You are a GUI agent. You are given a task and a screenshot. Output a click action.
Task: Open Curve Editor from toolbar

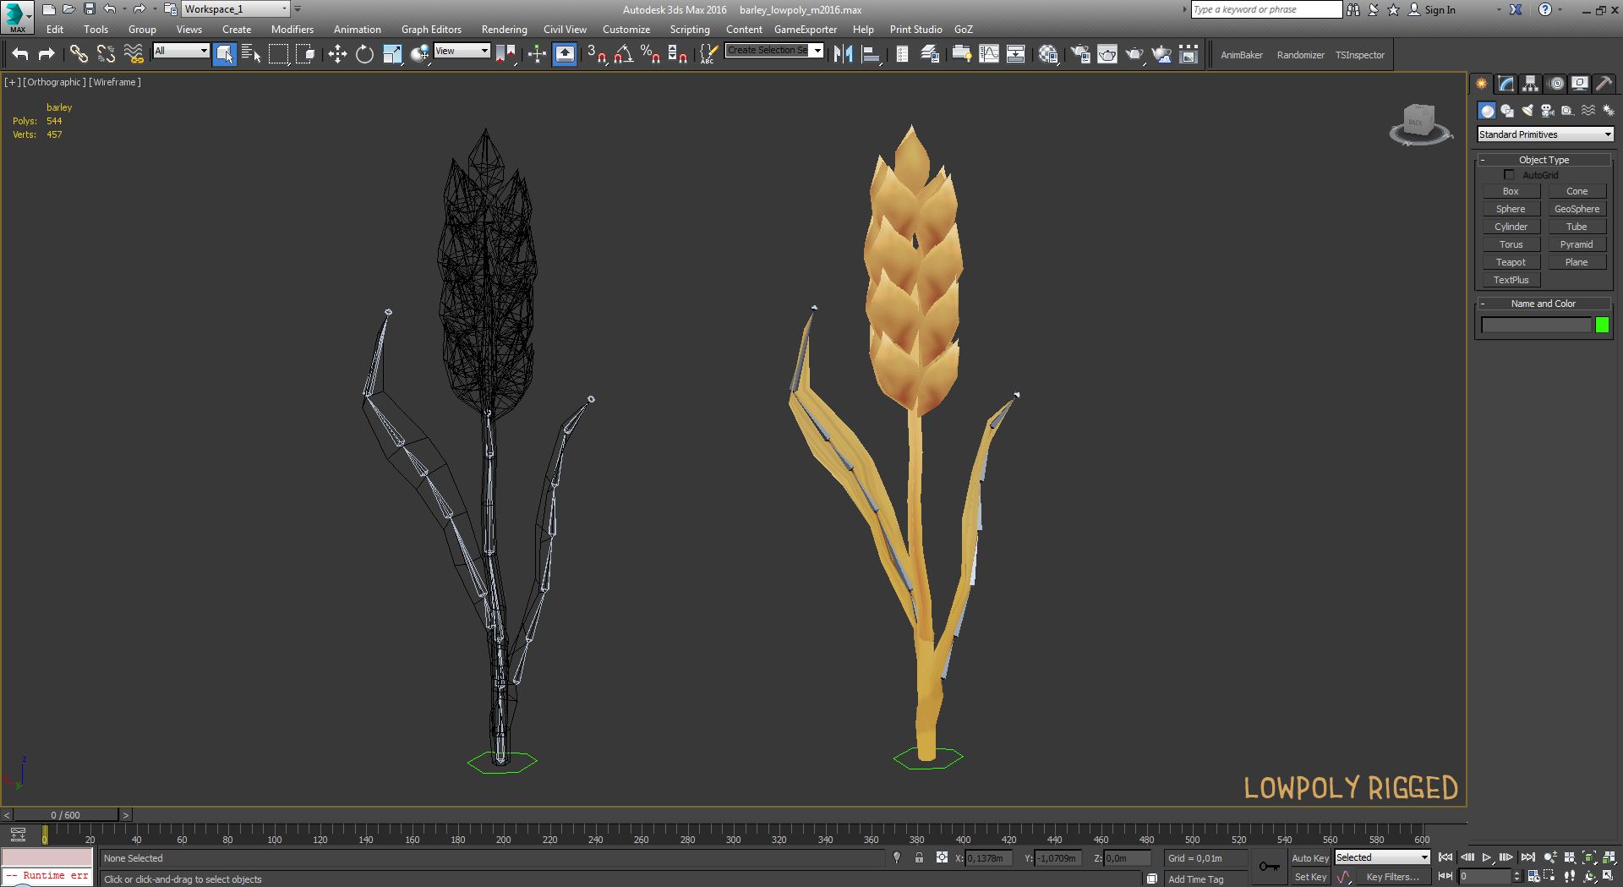click(989, 54)
